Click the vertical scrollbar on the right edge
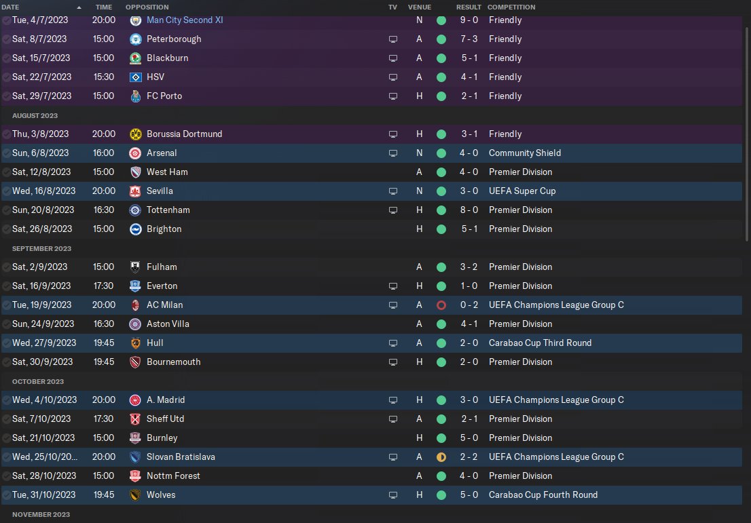Image resolution: width=751 pixels, height=523 pixels. [747, 134]
